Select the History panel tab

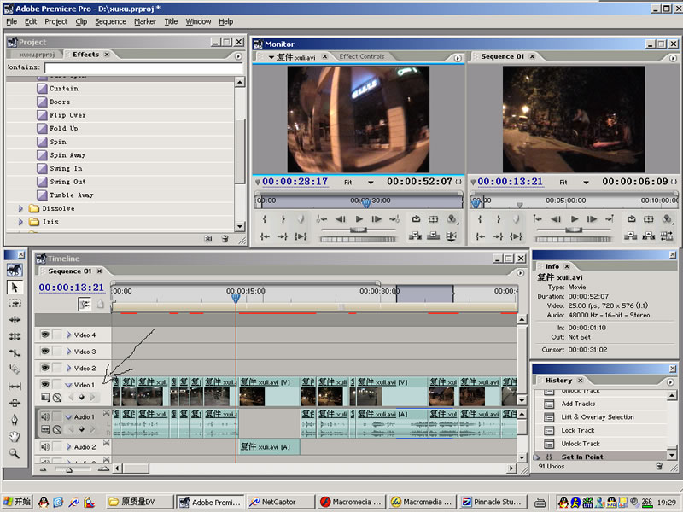click(559, 380)
